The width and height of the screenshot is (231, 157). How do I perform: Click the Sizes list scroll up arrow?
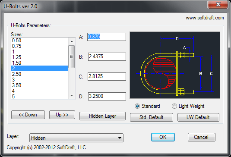point(72,41)
